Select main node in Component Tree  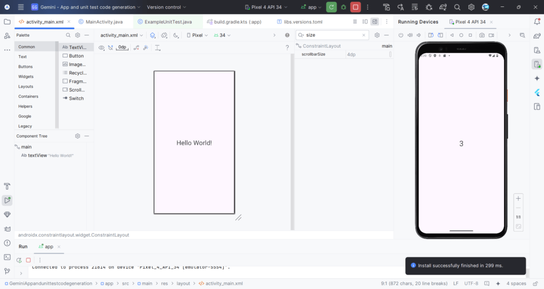tap(23, 147)
